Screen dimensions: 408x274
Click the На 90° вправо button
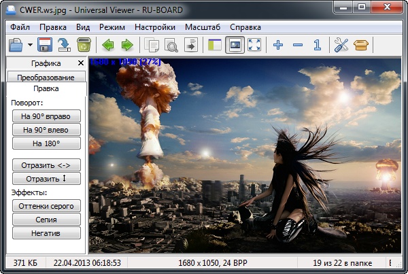[x=46, y=116]
